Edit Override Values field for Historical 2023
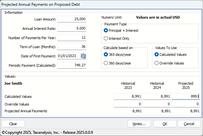This screenshot has width=203, height=136. tap(128, 104)
